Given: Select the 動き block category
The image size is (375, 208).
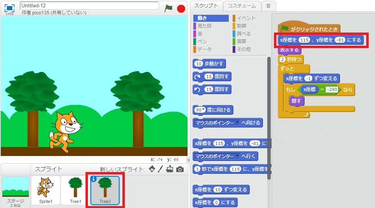Looking at the screenshot, I should point(211,18).
